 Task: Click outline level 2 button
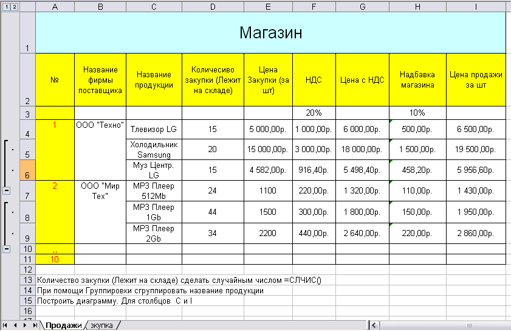tap(15, 7)
